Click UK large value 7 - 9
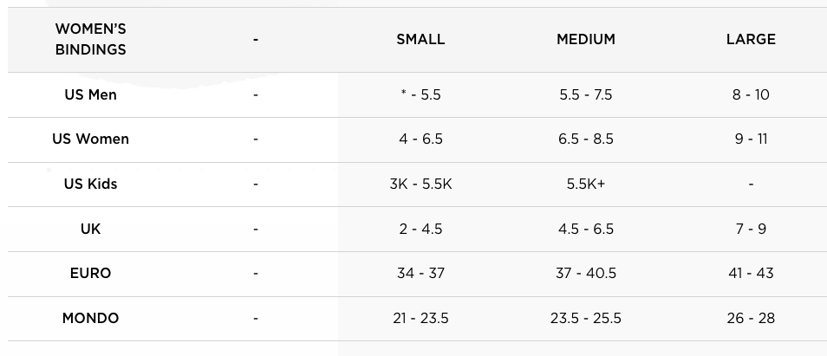 (751, 229)
